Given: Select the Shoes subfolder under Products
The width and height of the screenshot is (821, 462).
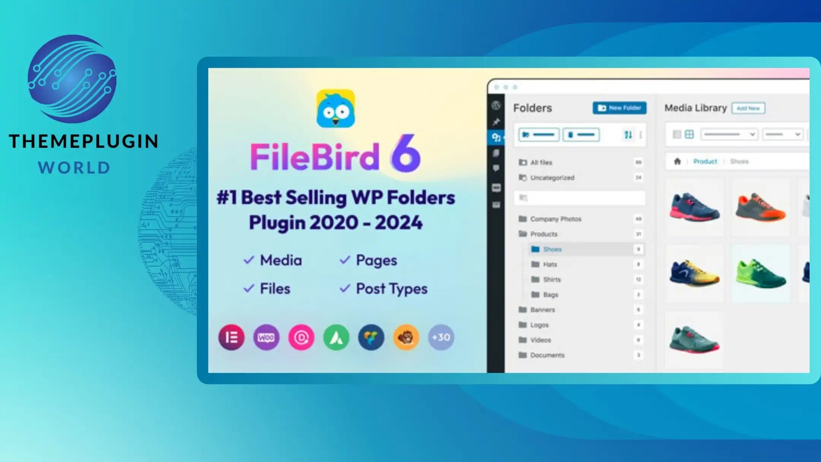Looking at the screenshot, I should point(552,249).
